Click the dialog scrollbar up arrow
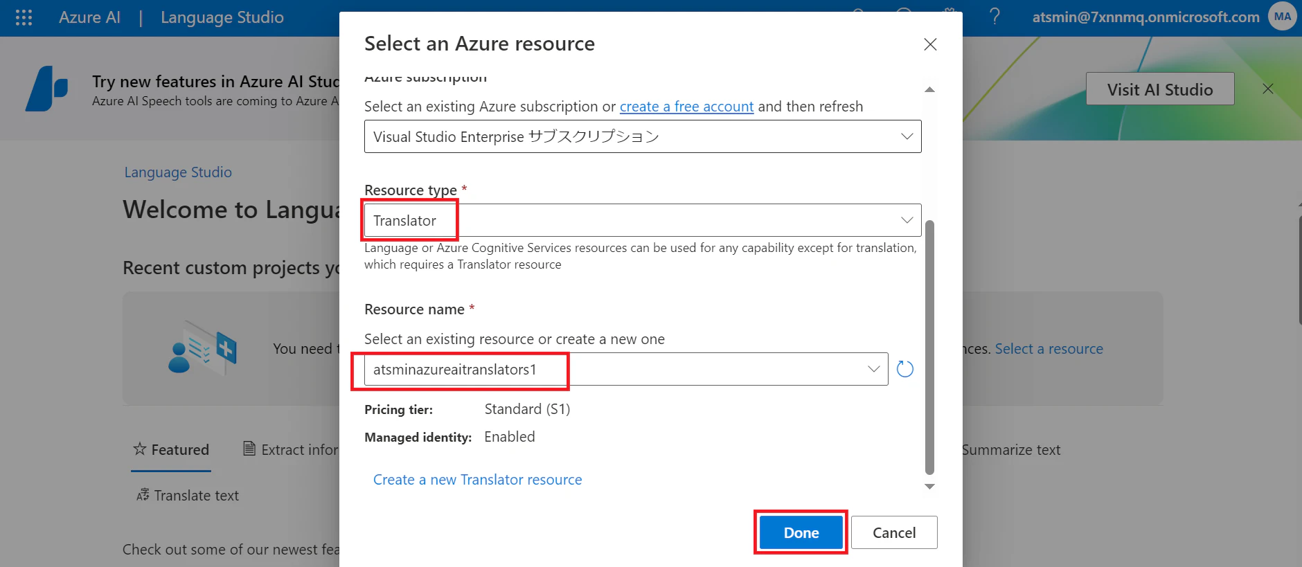The image size is (1302, 567). (x=929, y=89)
